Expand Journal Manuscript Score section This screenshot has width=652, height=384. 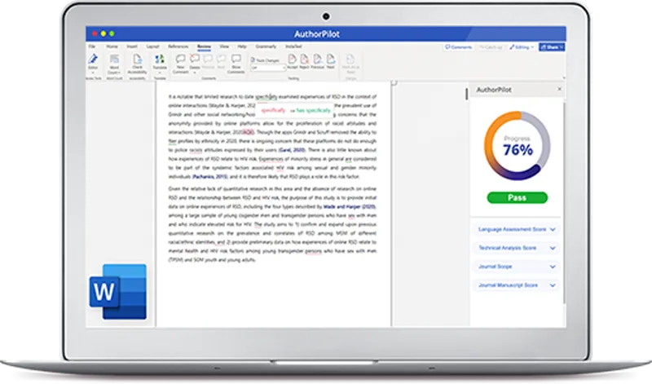point(517,285)
